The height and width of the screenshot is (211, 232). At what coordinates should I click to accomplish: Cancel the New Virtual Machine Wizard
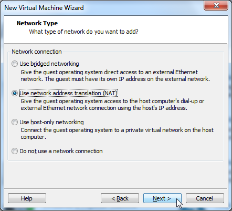(205, 198)
